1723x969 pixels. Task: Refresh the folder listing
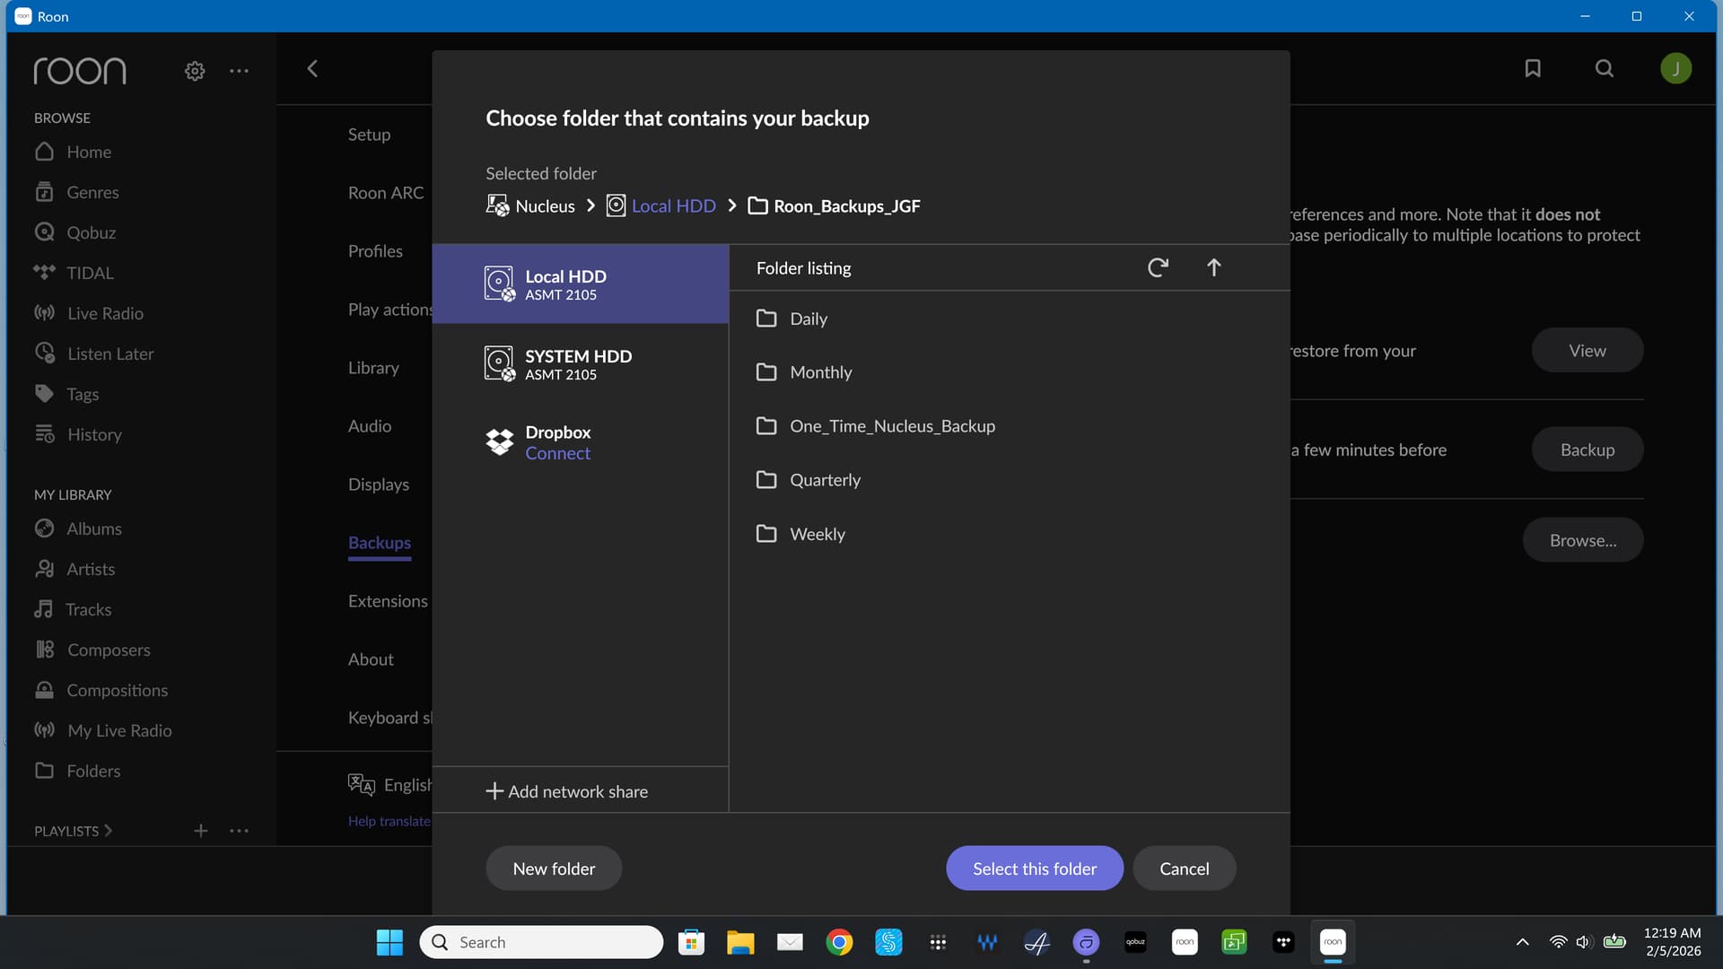[1158, 267]
